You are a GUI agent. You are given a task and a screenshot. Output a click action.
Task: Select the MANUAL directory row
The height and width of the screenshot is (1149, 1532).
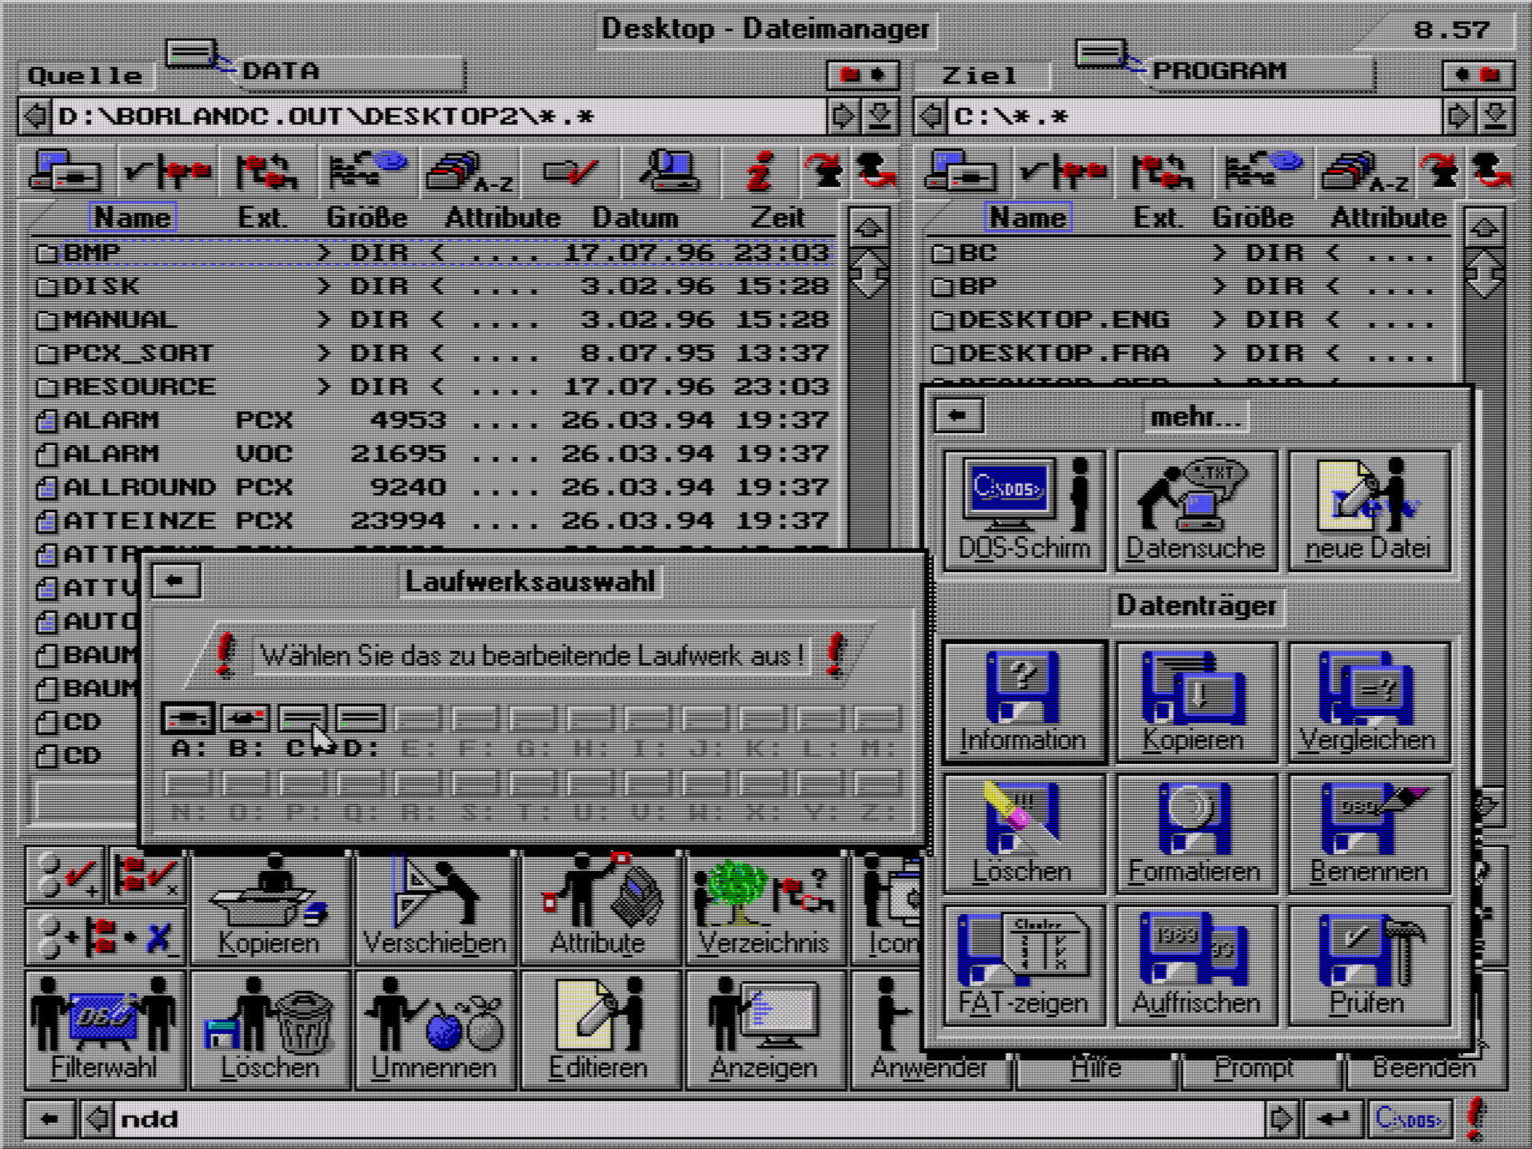click(x=433, y=320)
